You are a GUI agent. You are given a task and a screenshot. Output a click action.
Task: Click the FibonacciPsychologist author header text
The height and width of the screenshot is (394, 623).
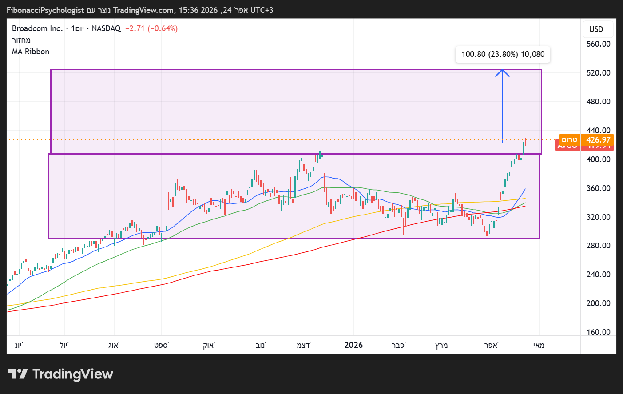[45, 10]
